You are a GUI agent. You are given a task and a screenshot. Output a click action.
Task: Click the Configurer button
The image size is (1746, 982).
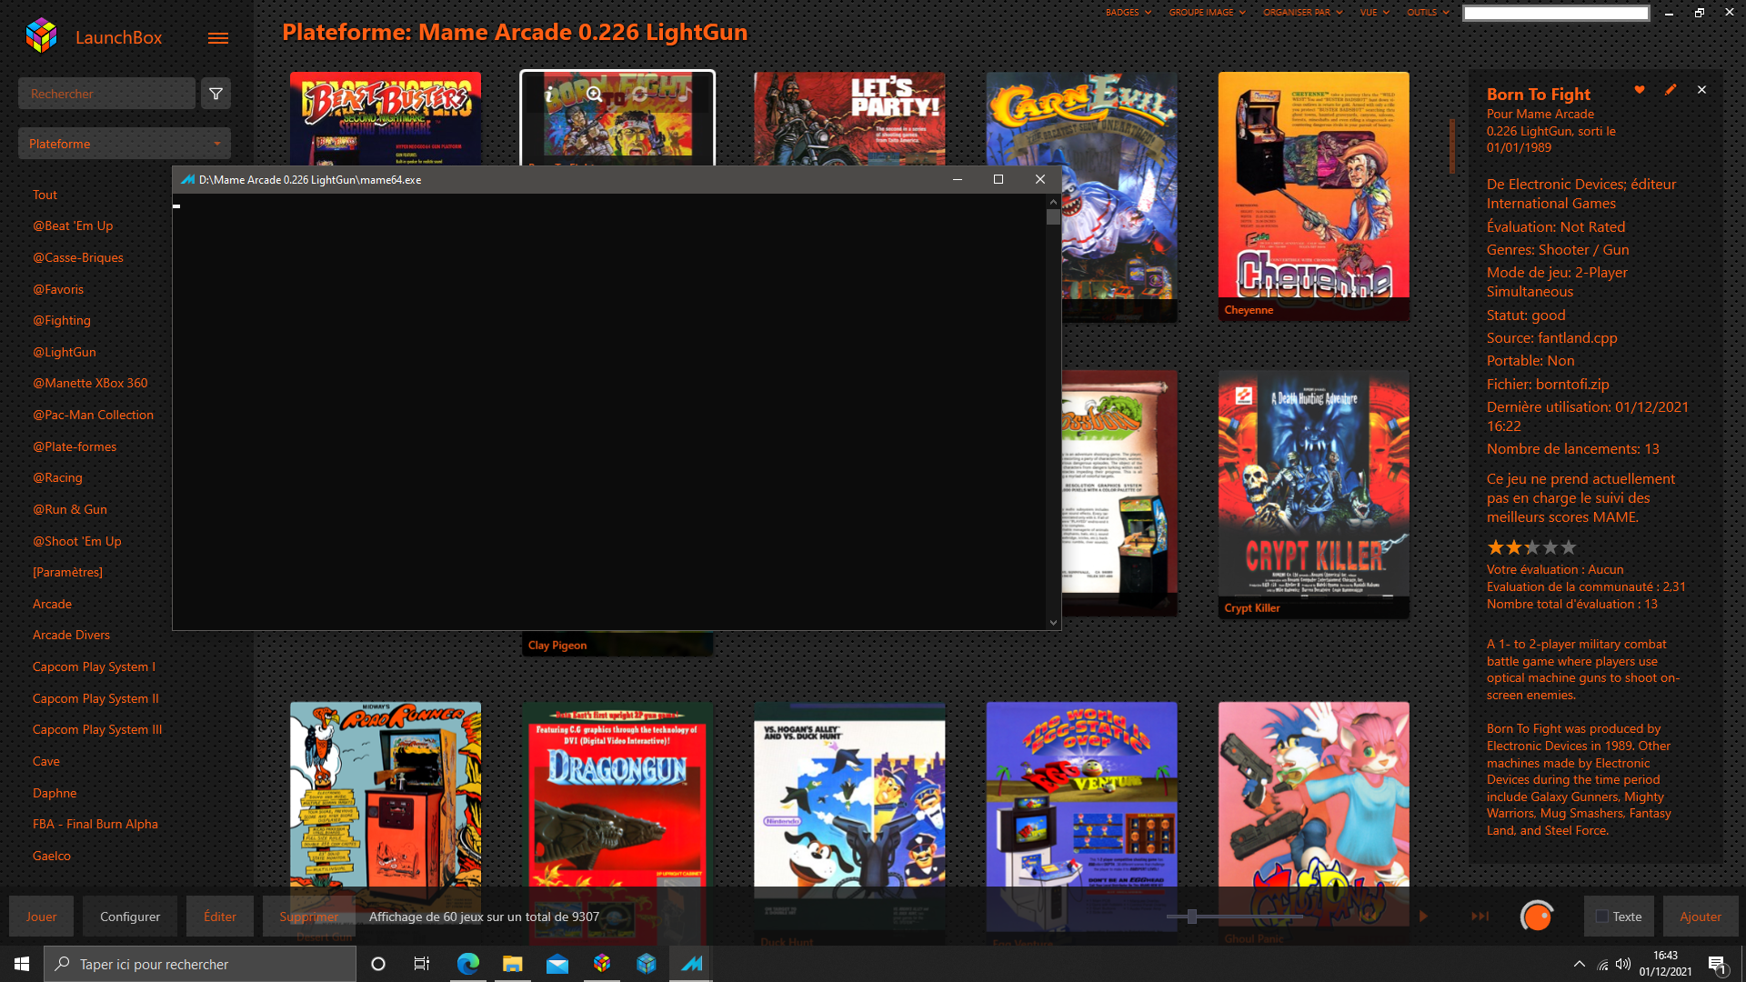(130, 917)
